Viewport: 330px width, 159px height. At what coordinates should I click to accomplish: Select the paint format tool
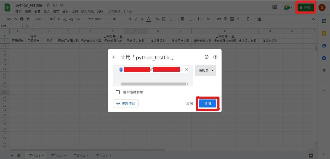[x=28, y=19]
